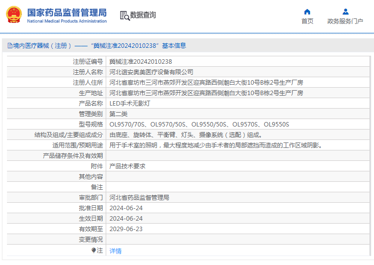Go to 首页 link

[307, 21]
